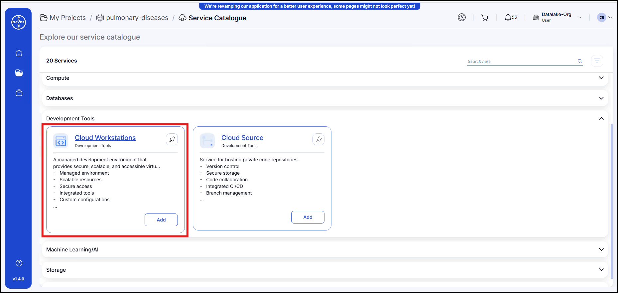Open the user avatar dropdown arrow
The width and height of the screenshot is (618, 293).
(x=610, y=17)
